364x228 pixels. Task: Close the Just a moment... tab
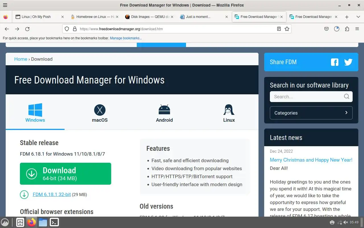227,17
